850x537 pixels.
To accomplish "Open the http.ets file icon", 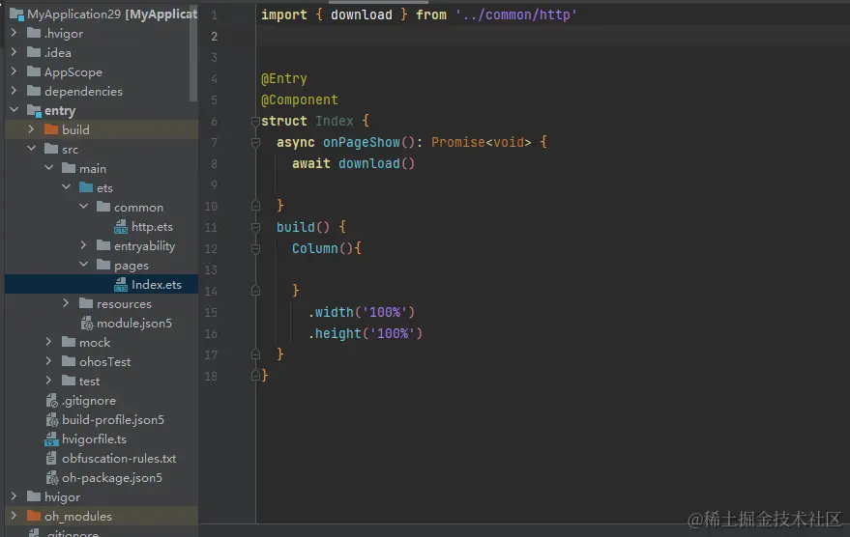I will (121, 227).
